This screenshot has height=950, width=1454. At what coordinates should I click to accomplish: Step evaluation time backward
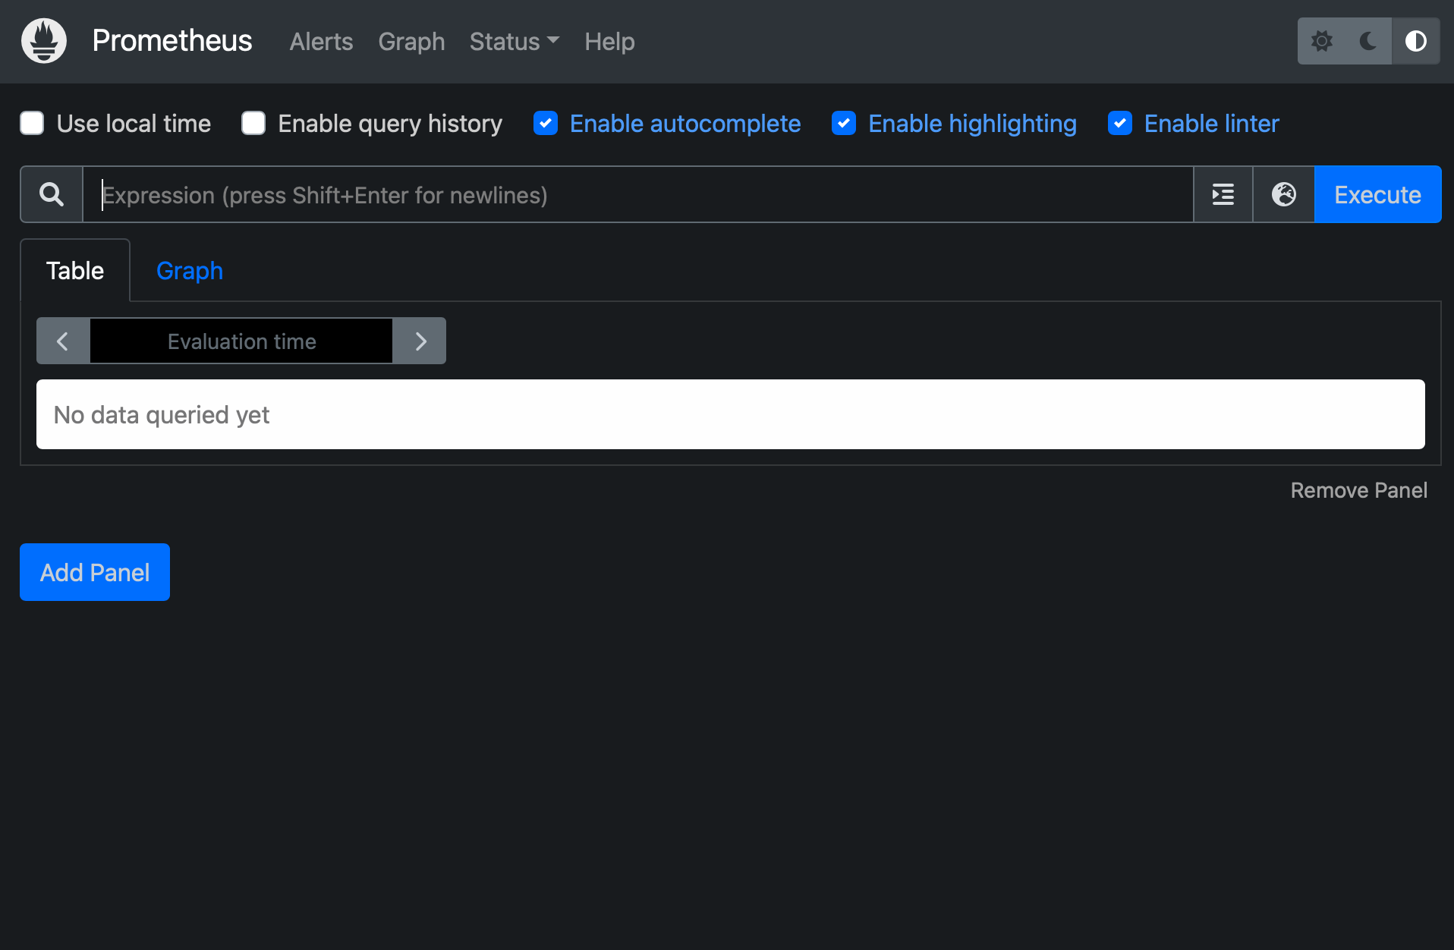(x=63, y=341)
